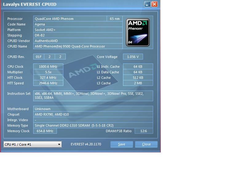Click the AMD Phenom 64 logo badge
The width and height of the screenshot is (246, 184).
point(138,33)
